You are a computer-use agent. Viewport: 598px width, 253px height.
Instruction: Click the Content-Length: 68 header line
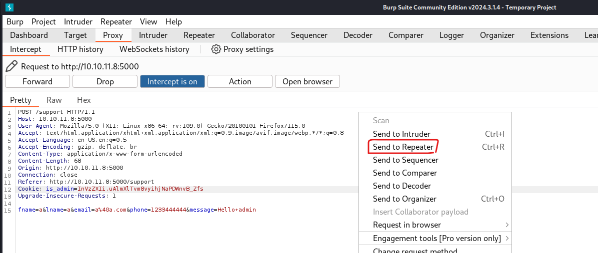point(49,161)
